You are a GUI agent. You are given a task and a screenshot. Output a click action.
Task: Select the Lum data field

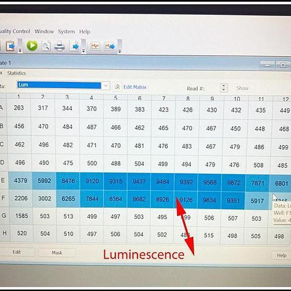point(59,85)
